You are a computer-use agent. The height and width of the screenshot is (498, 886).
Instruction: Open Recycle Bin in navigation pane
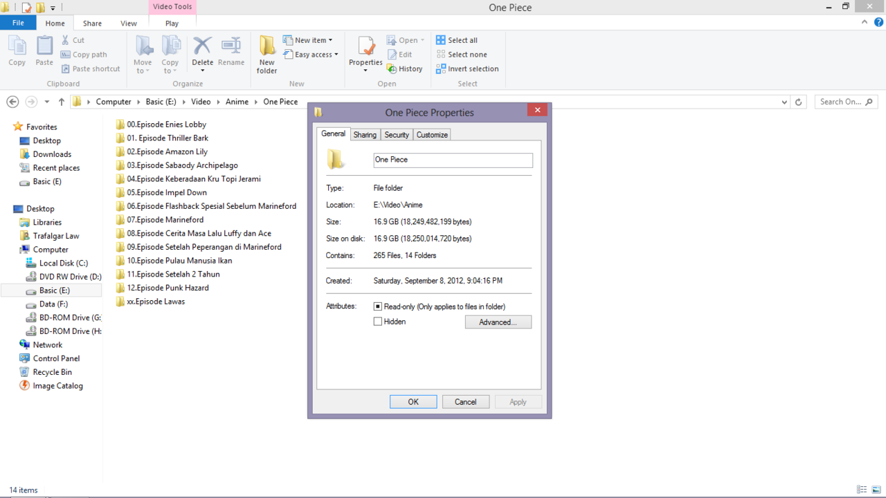[46, 372]
